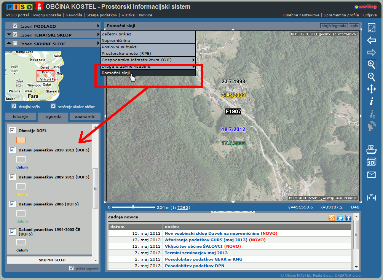Open the 3D view tool
The image size is (383, 280).
371,162
